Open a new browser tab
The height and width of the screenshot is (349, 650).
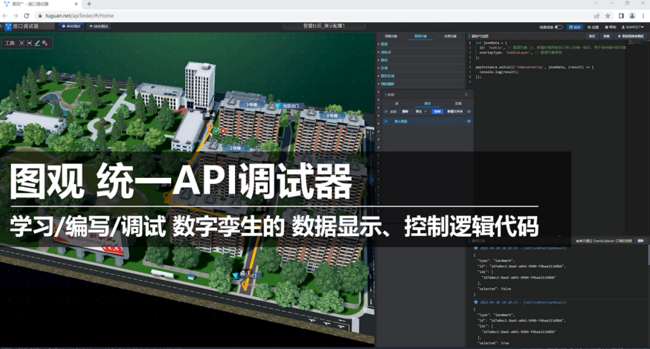(x=89, y=4)
